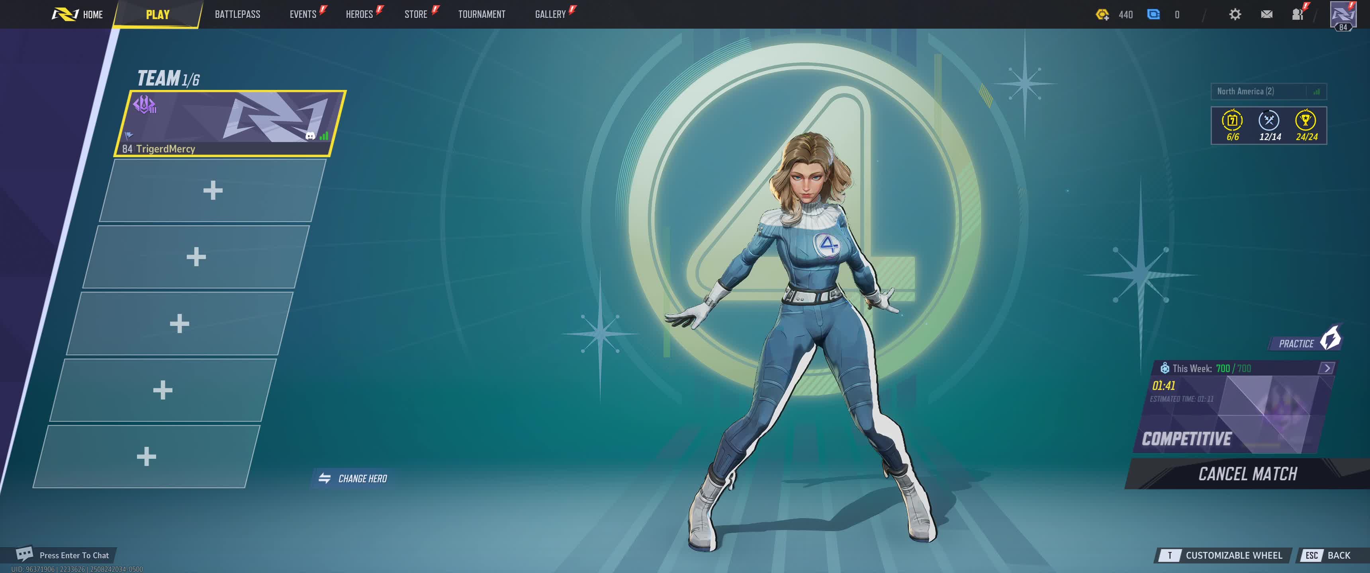1370x573 pixels.
Task: Open the CUSTOMIZABLE WHEEL option
Action: coord(1223,555)
